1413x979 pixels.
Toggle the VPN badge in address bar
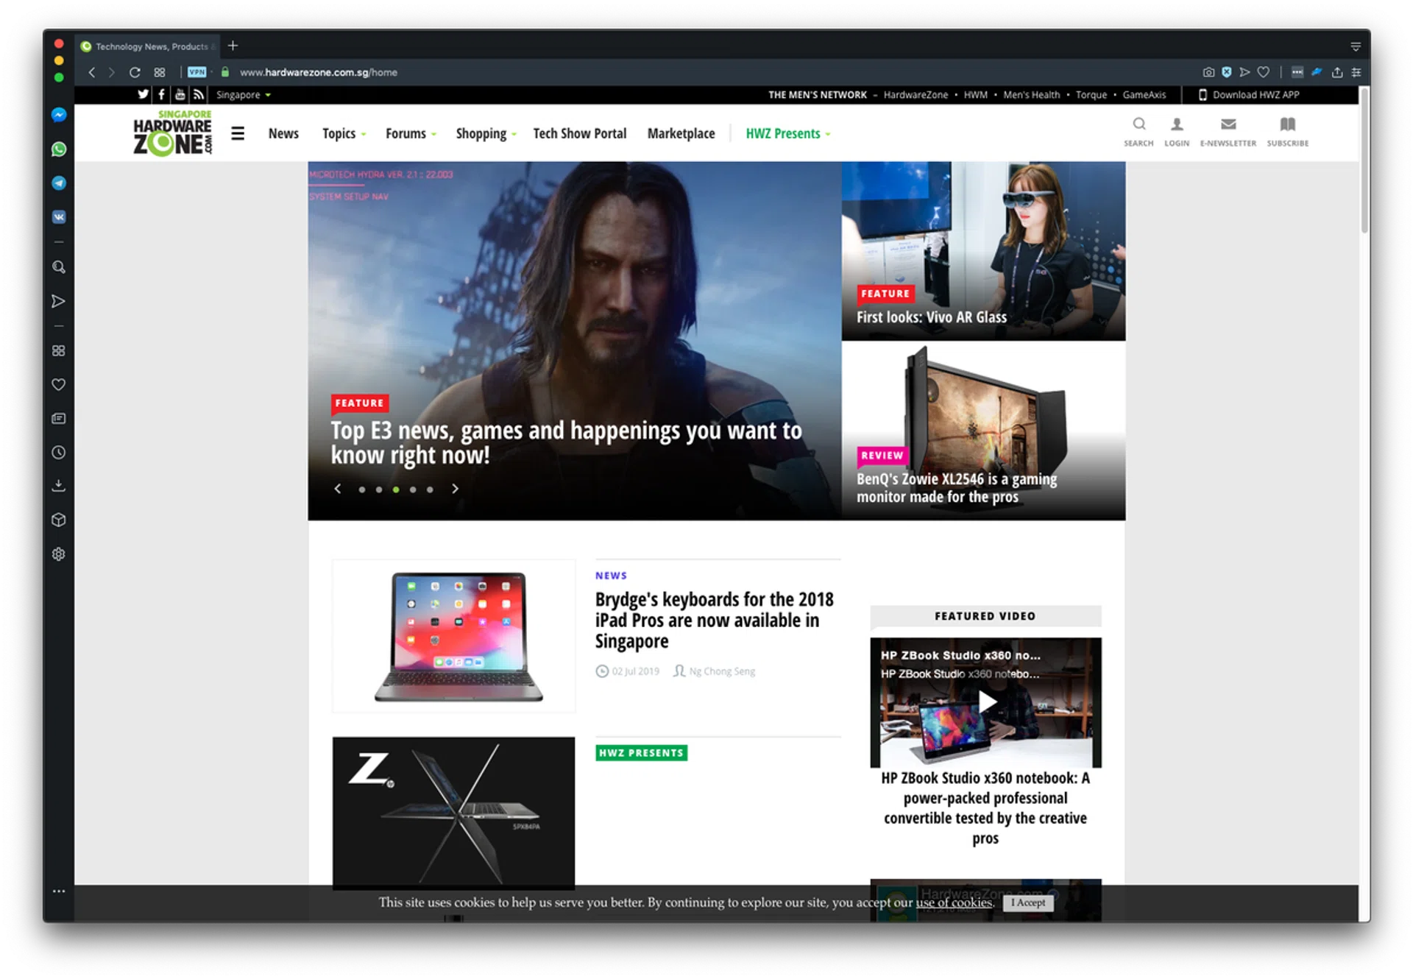(x=196, y=72)
